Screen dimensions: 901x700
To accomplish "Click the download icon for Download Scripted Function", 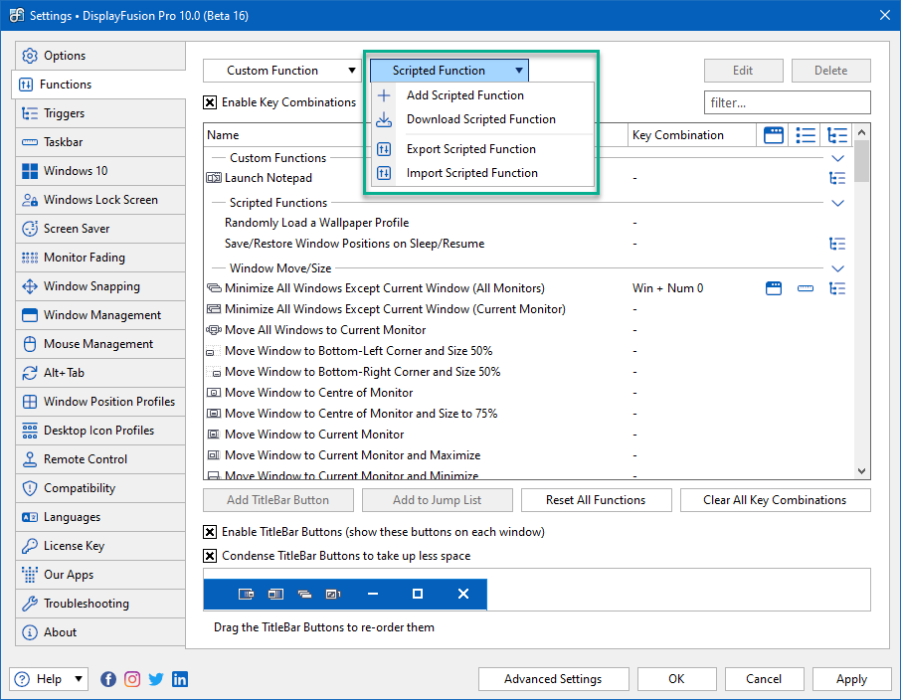I will (x=384, y=119).
